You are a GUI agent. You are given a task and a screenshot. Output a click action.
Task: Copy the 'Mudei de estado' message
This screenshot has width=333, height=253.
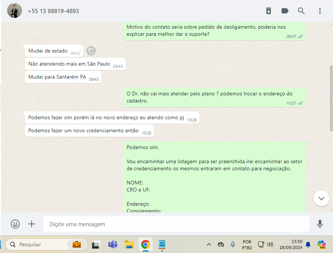[x=91, y=51]
